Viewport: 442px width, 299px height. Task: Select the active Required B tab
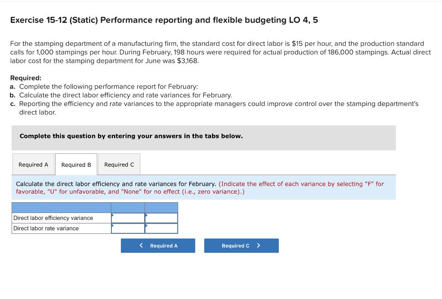(x=76, y=165)
